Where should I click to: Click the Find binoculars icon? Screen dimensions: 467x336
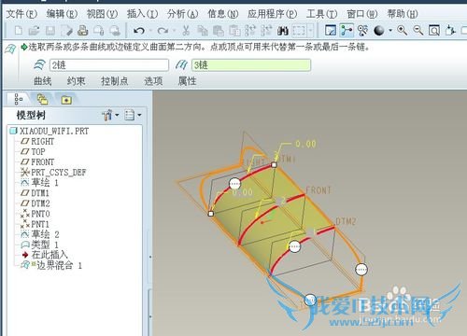[x=283, y=31]
